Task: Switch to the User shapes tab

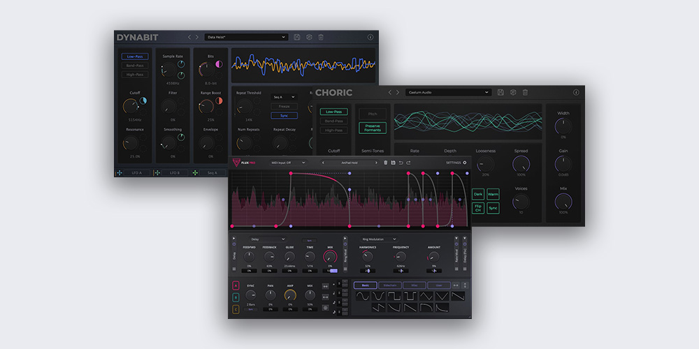Action: [x=439, y=285]
